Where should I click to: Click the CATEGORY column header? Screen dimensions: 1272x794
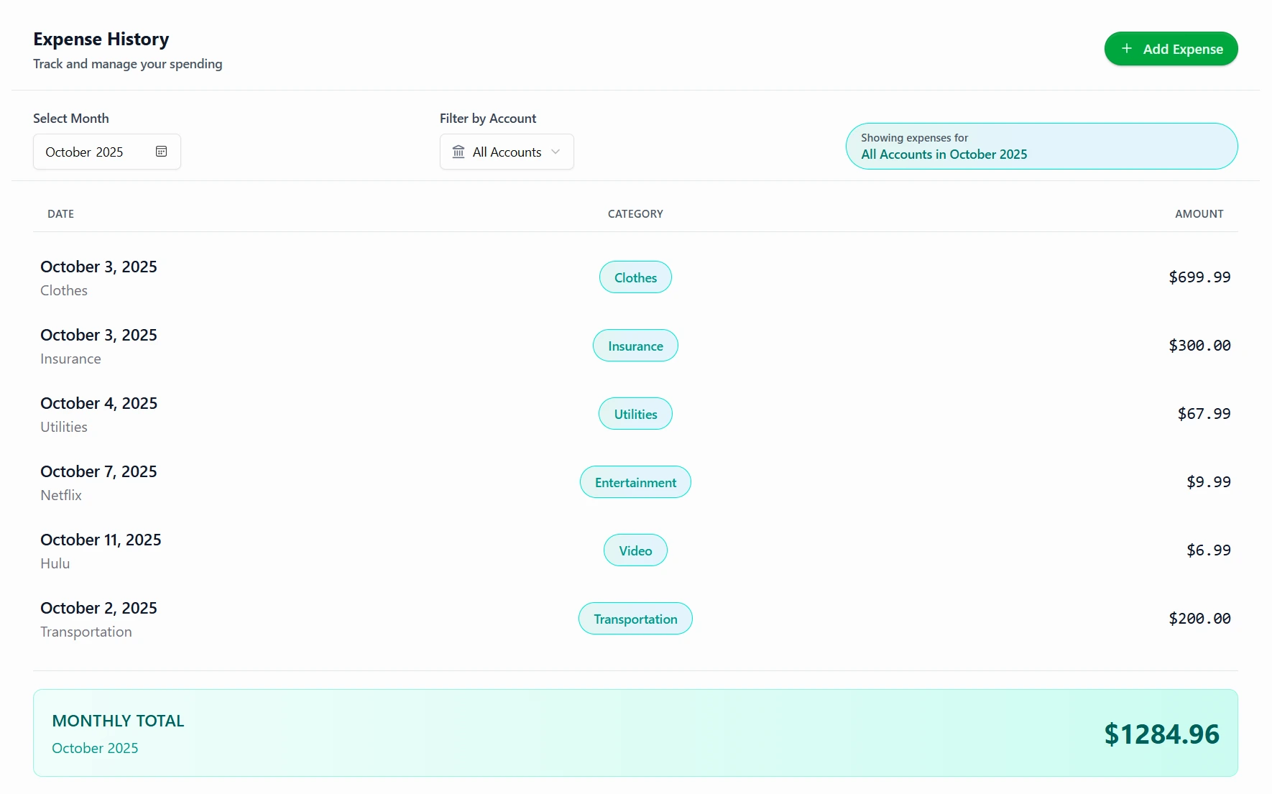coord(635,213)
